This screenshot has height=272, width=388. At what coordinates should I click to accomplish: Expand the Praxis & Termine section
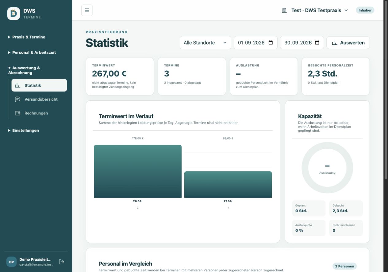click(27, 37)
